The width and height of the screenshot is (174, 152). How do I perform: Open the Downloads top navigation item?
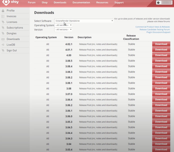60,2
